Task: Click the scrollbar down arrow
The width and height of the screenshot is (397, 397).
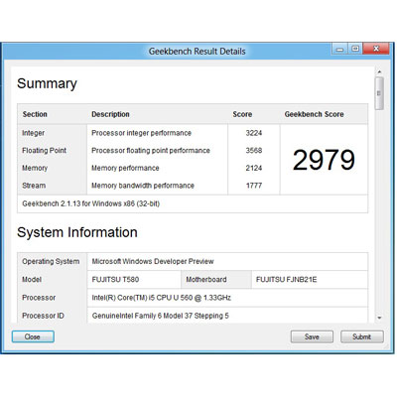Action: (x=379, y=318)
